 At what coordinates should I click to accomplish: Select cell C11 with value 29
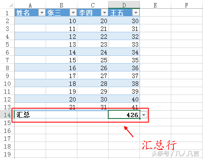[93, 91]
